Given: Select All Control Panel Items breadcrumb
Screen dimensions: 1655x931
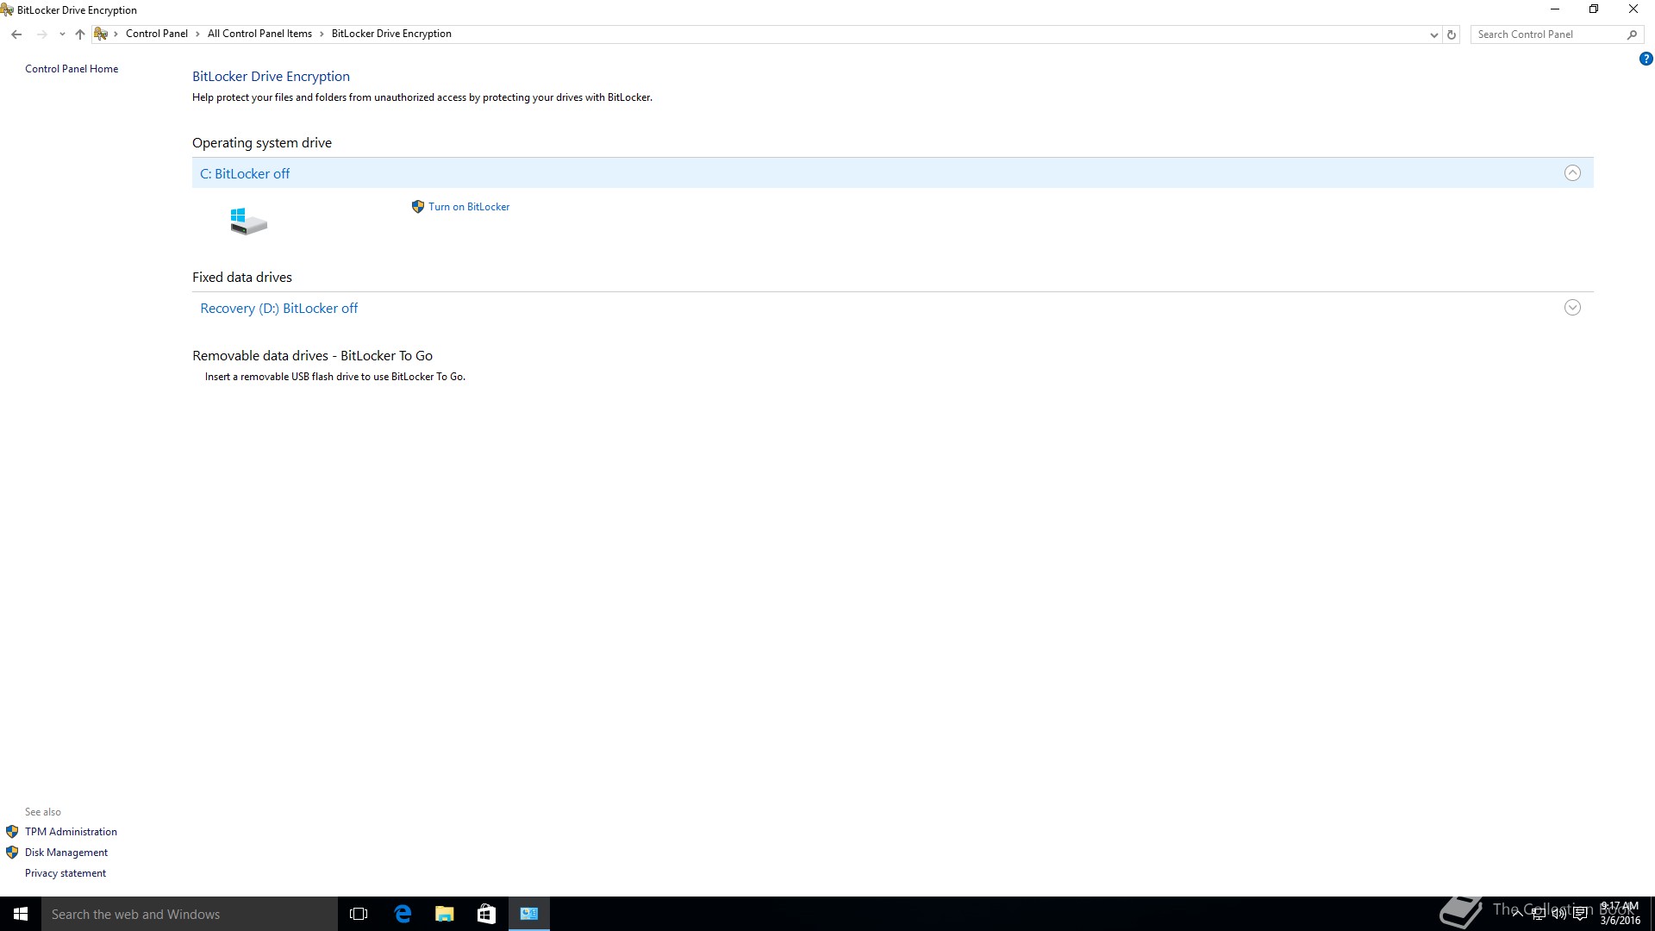Looking at the screenshot, I should click(x=259, y=34).
